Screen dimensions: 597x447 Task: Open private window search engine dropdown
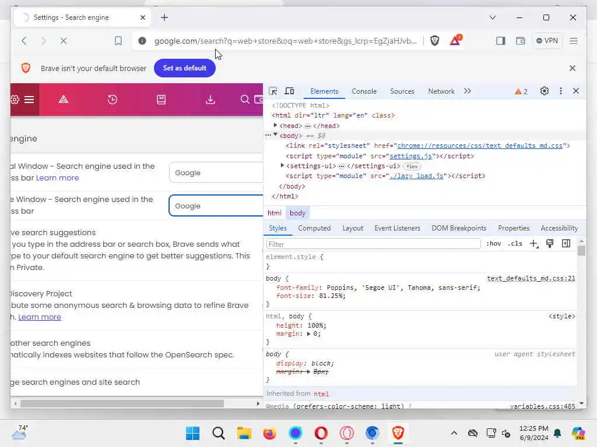coord(216,205)
